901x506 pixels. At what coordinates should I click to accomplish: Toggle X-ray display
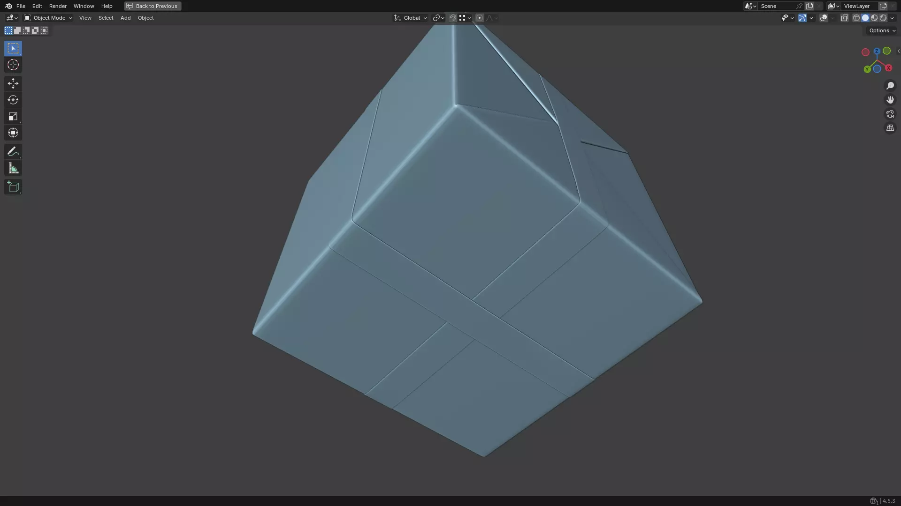[x=844, y=18]
